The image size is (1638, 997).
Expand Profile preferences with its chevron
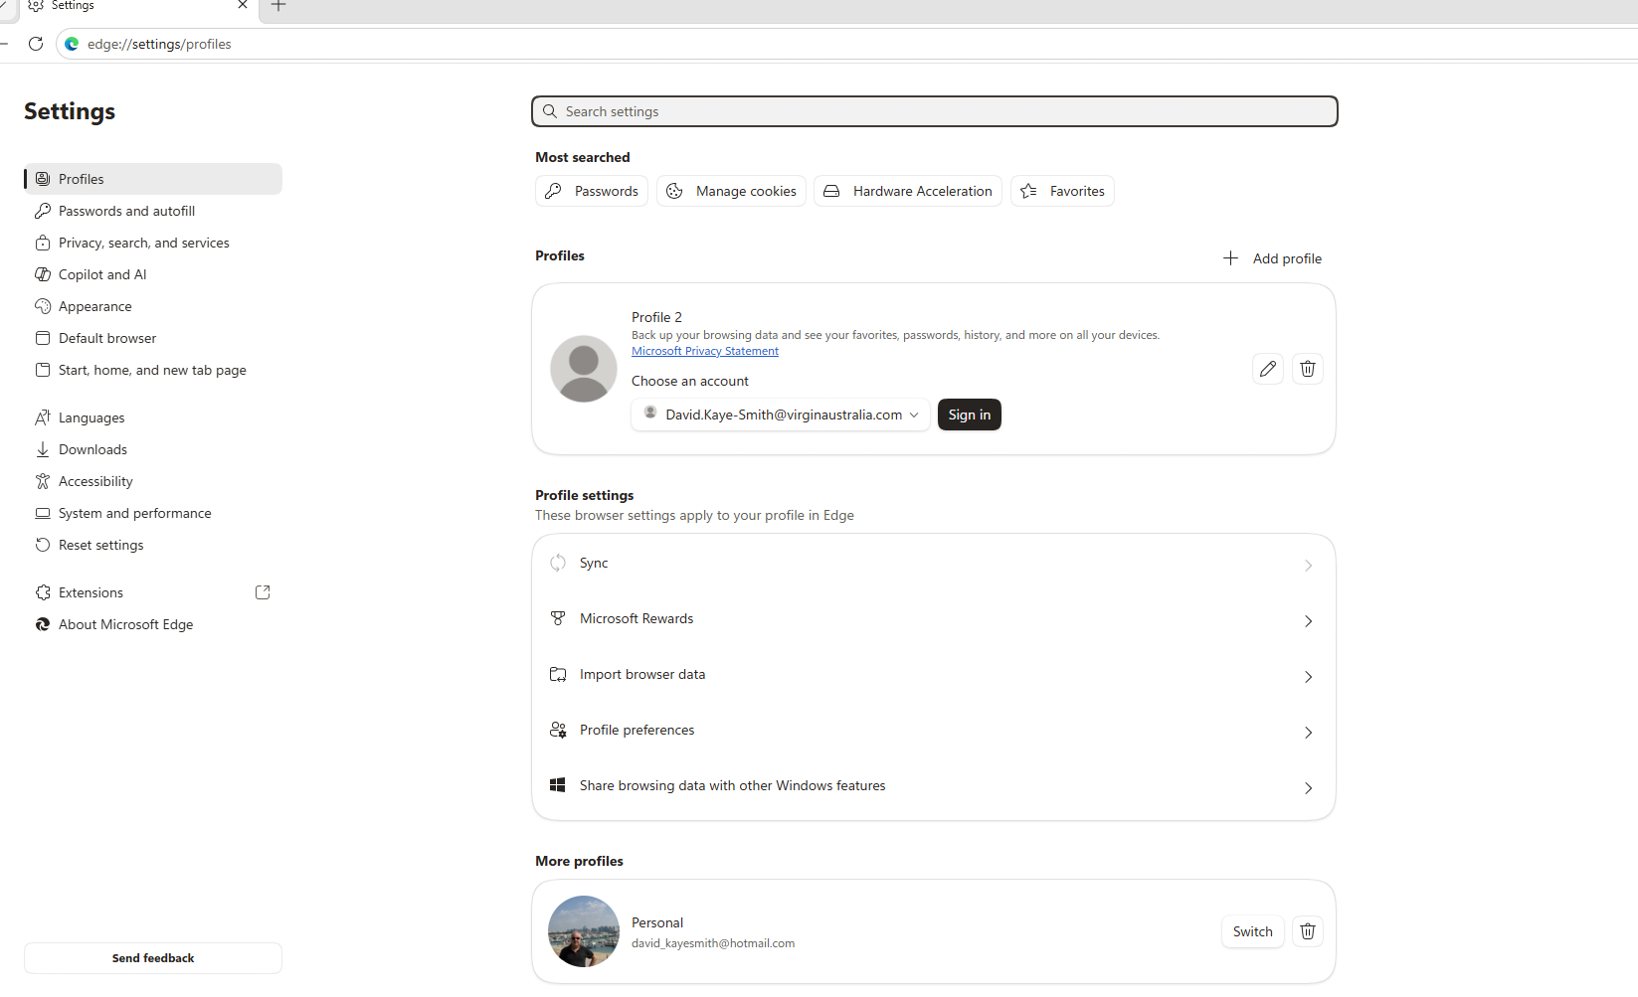1308,733
